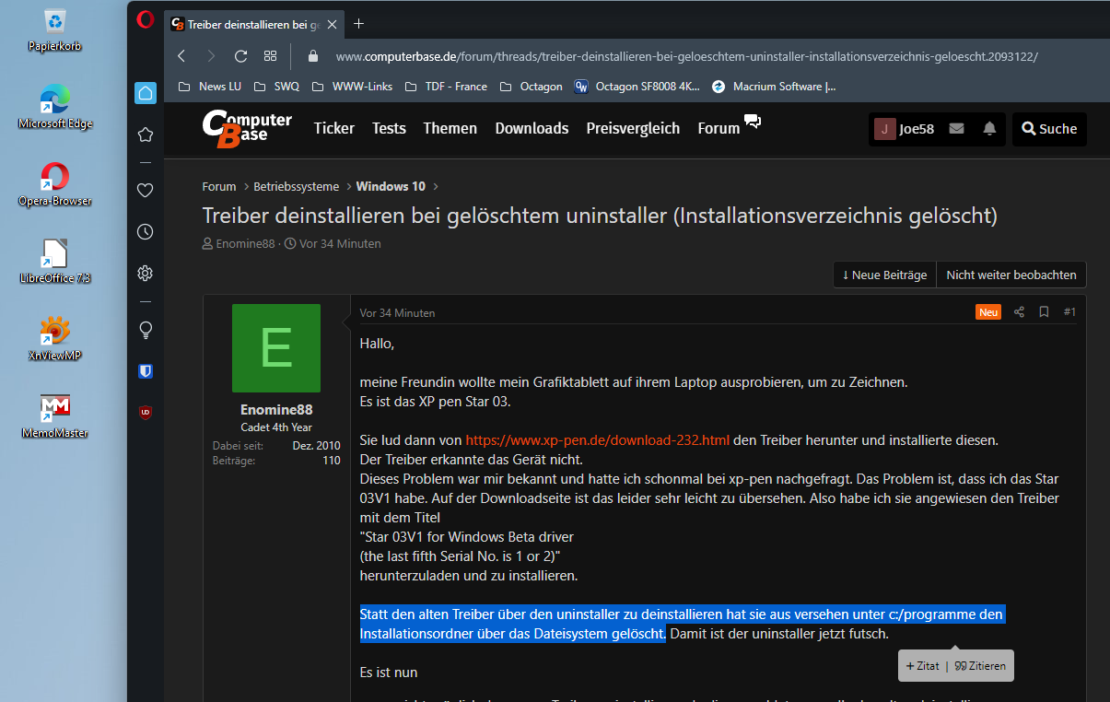Click the ComputerBase logo
Viewport: 1110px width, 702px height.
pos(247,128)
